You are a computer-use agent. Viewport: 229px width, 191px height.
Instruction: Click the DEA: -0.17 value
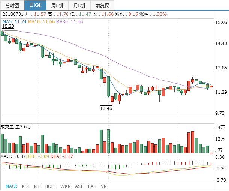(x=61, y=156)
